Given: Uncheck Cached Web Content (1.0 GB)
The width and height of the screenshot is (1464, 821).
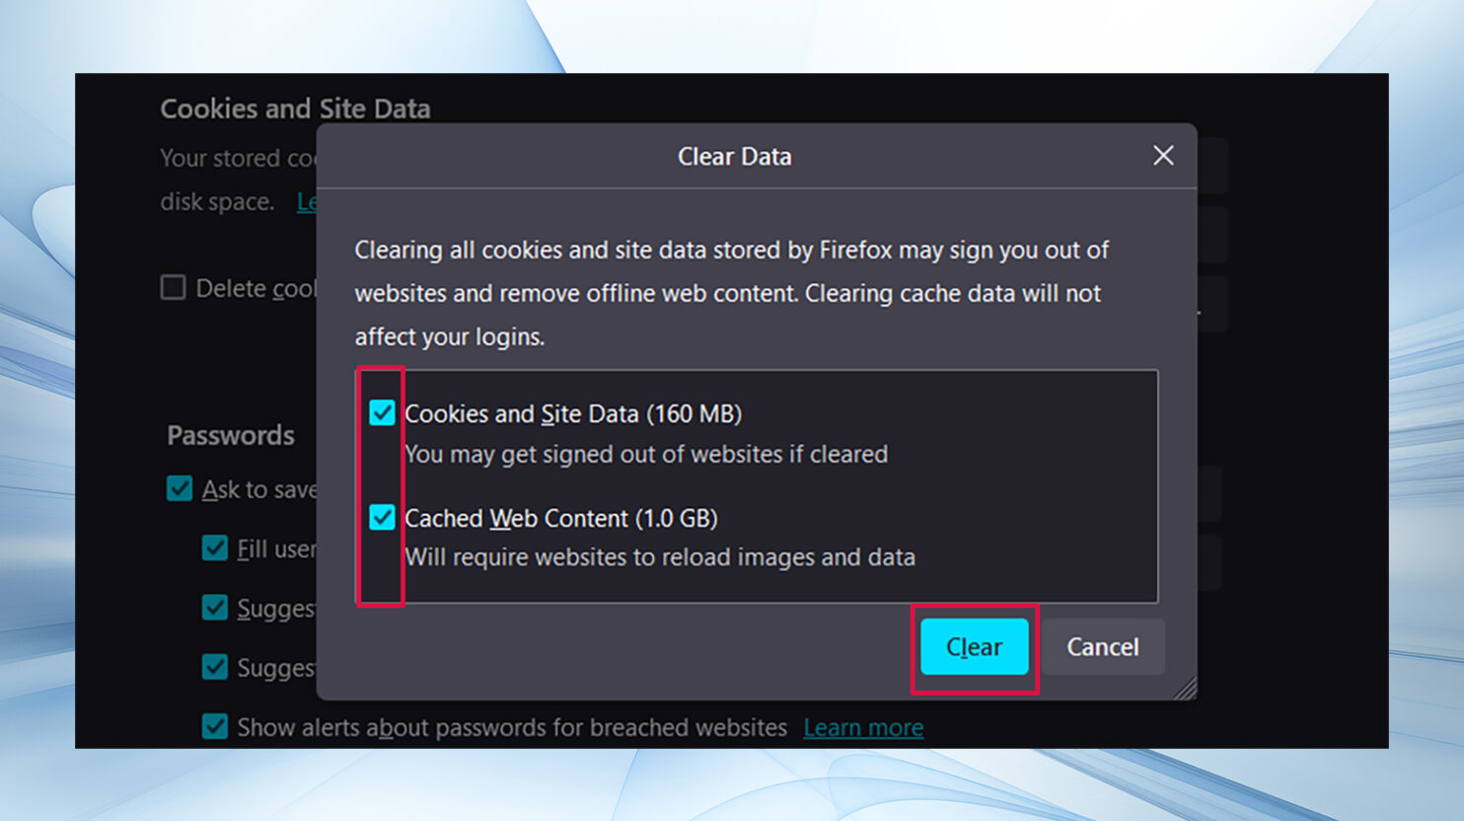Looking at the screenshot, I should tap(382, 517).
